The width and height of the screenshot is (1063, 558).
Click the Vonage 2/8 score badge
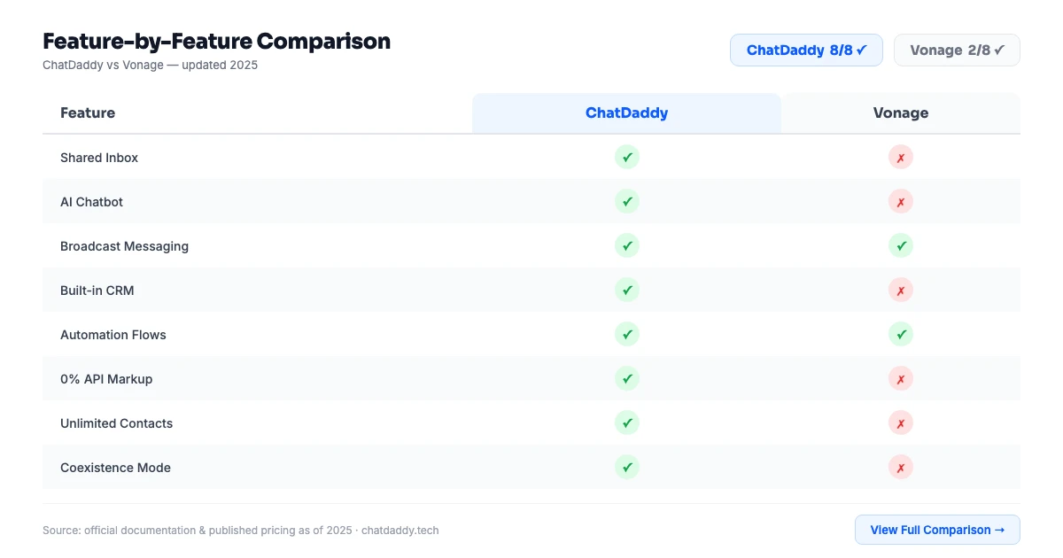pyautogui.click(x=957, y=50)
